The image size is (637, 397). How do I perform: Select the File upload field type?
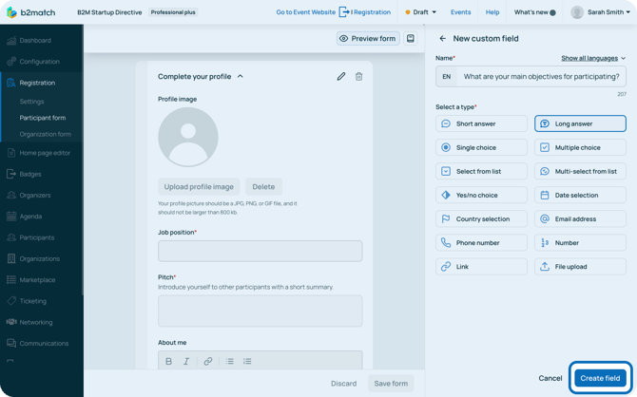580,267
